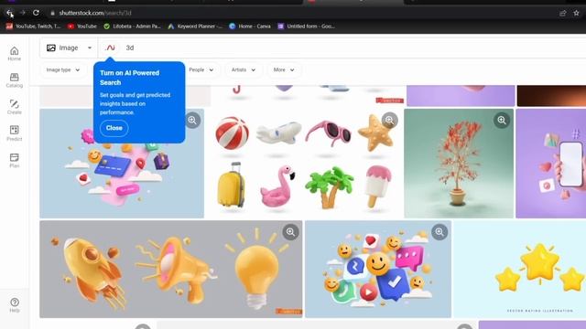Open the Help icon in sidebar

coord(15,304)
